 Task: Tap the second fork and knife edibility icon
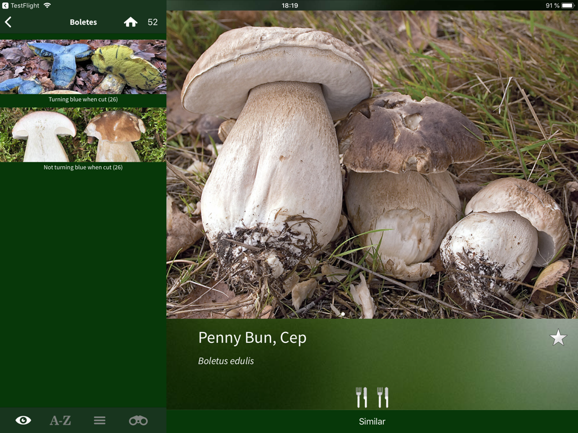click(x=383, y=397)
